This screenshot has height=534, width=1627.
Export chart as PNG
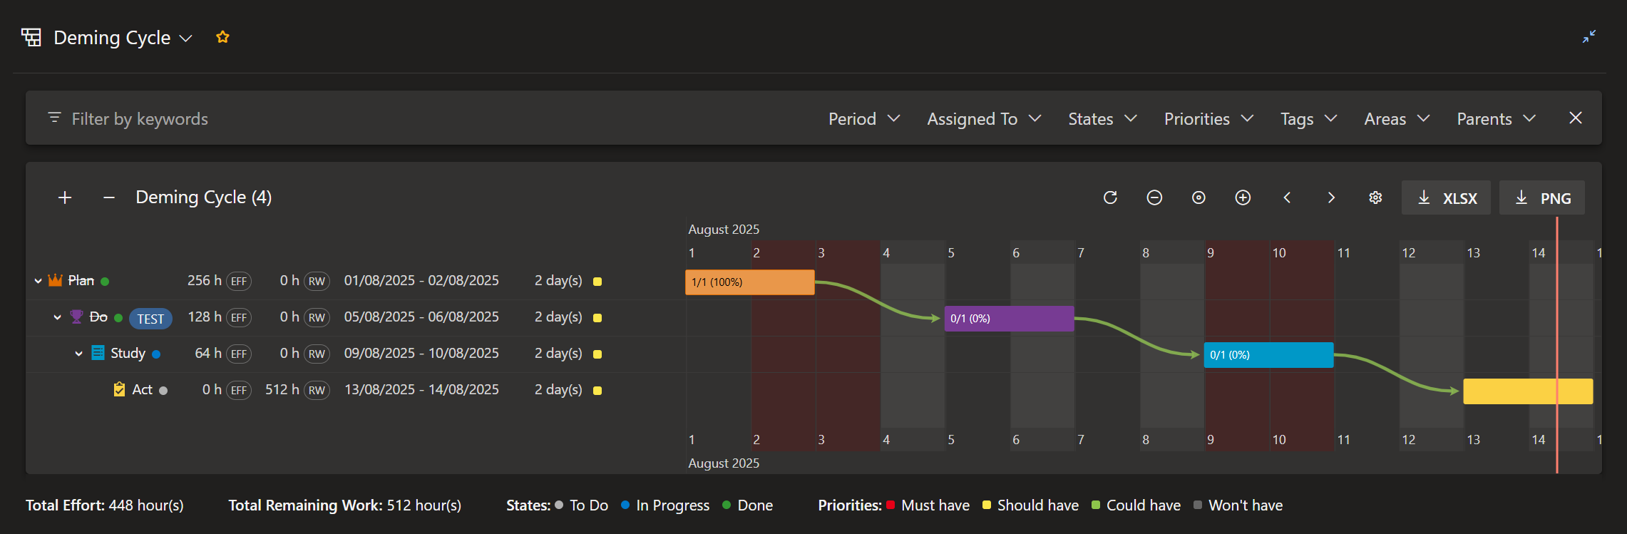pyautogui.click(x=1542, y=197)
